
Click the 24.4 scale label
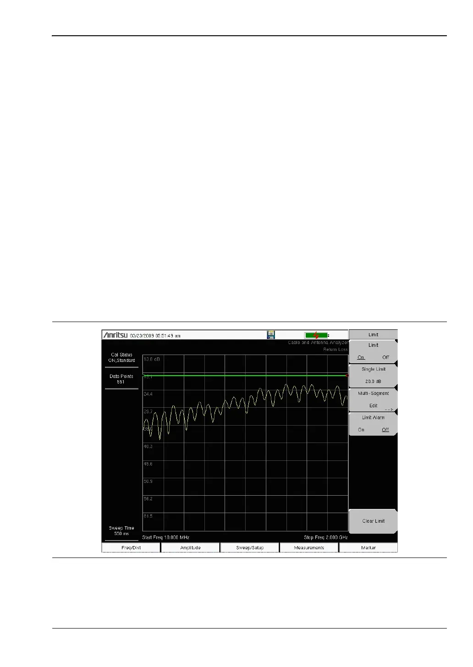pos(148,394)
